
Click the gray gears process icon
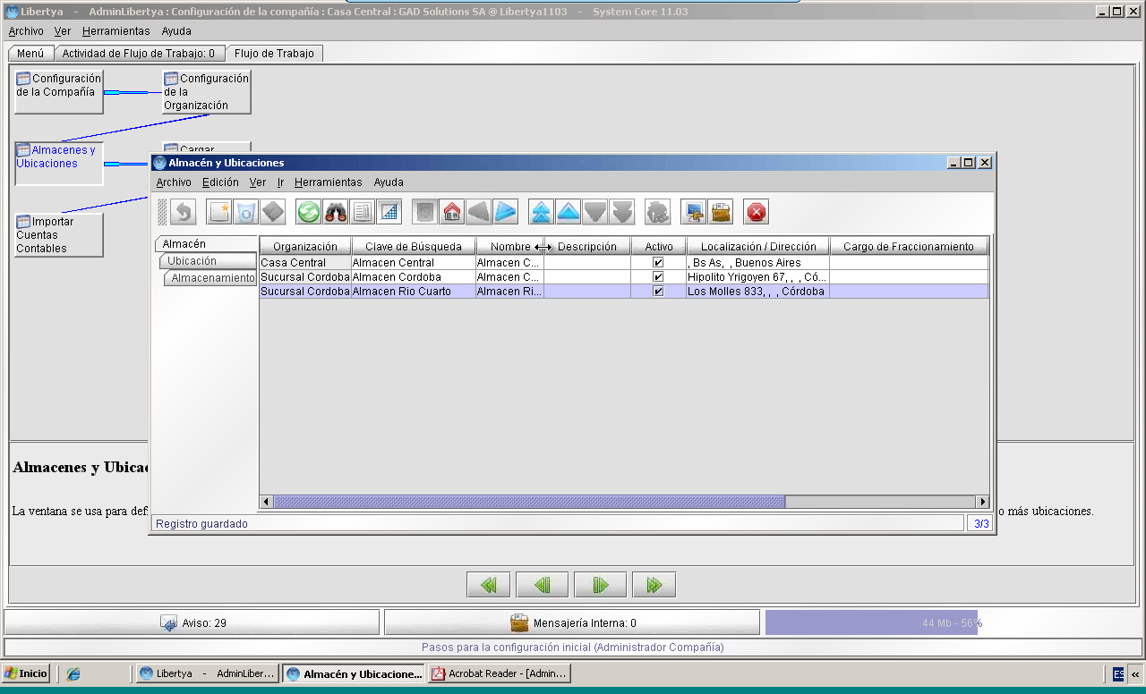(x=658, y=212)
